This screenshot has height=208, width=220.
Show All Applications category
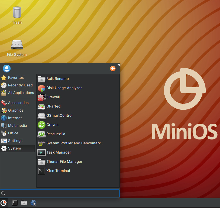pos(21,93)
